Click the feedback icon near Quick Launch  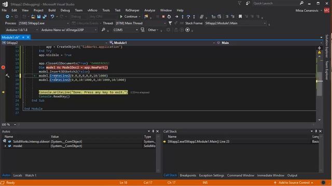(248, 3)
